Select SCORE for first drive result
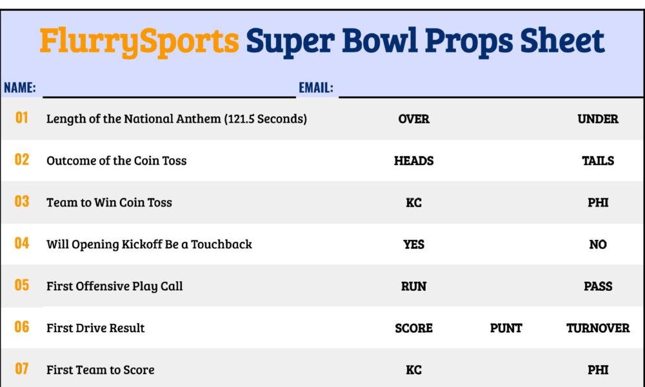 click(413, 328)
